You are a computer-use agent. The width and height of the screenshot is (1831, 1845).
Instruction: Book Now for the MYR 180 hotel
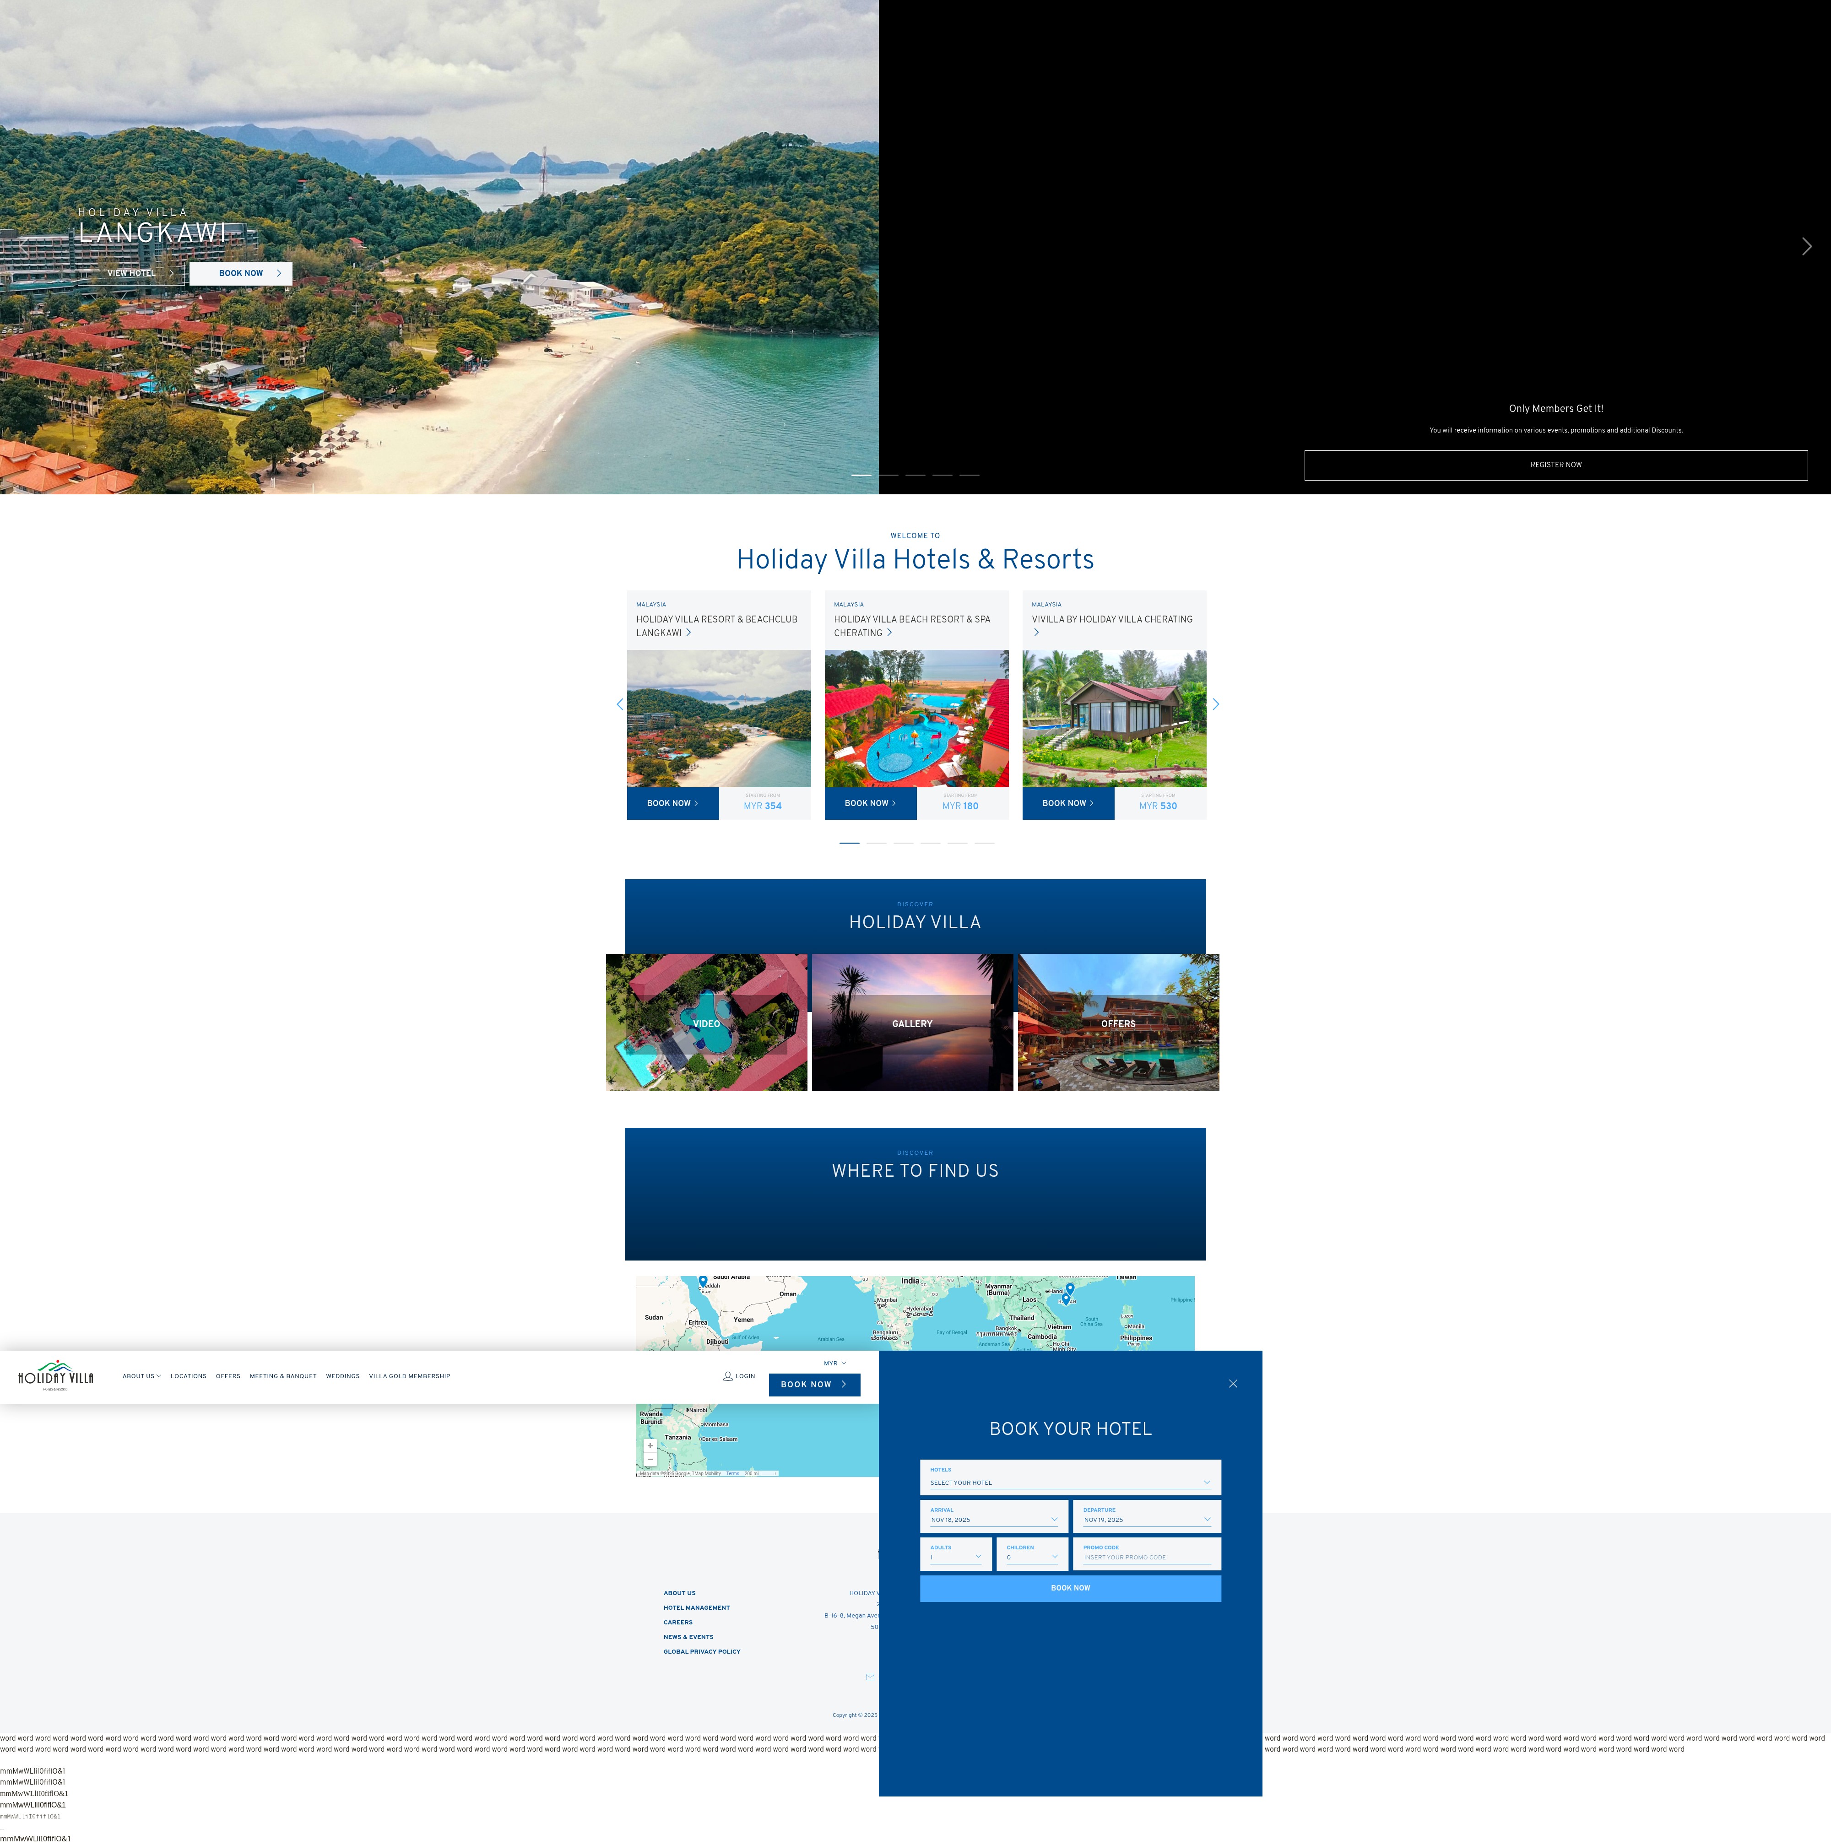[x=870, y=803]
